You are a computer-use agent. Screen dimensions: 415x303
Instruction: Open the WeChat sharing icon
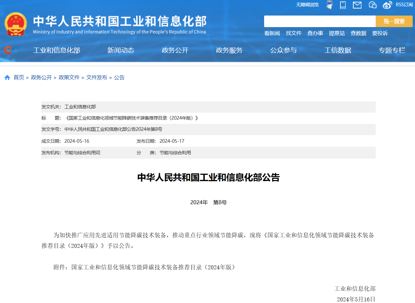(372, 5)
